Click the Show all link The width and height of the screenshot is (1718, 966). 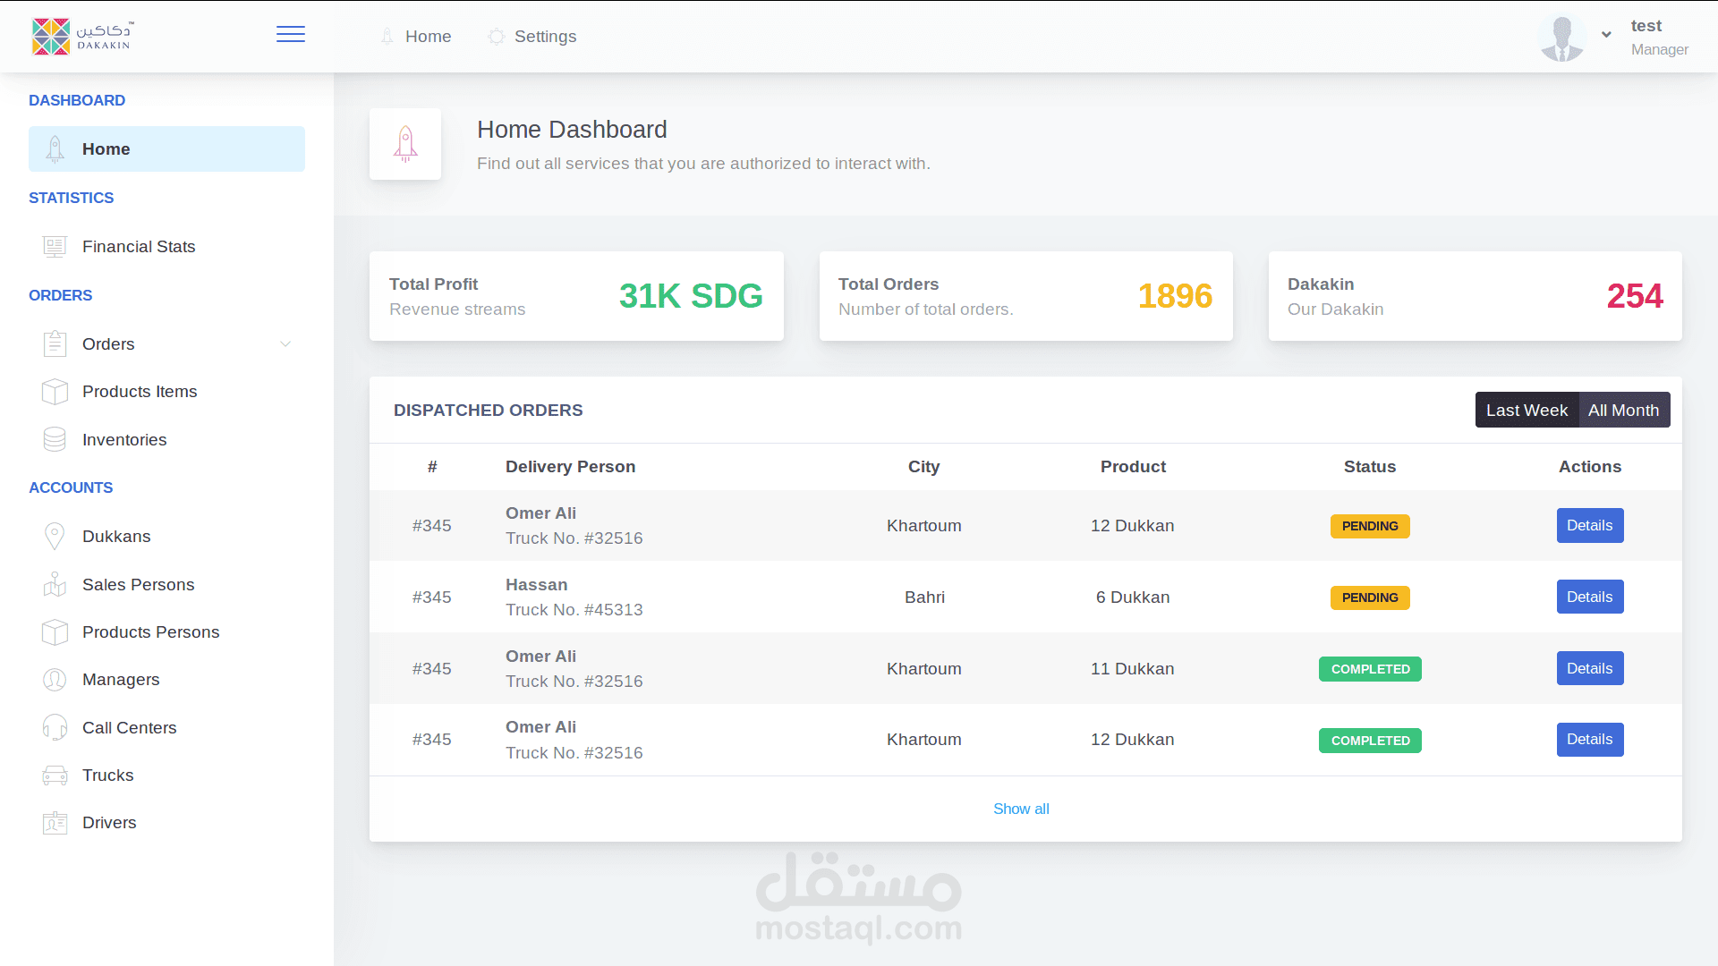tap(1021, 809)
